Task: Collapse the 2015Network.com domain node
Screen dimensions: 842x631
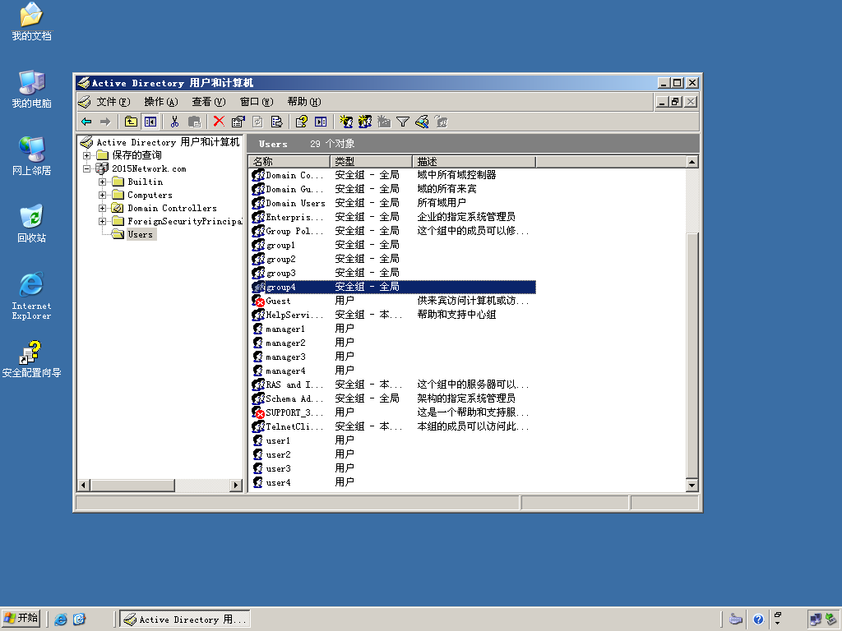Action: (x=86, y=168)
